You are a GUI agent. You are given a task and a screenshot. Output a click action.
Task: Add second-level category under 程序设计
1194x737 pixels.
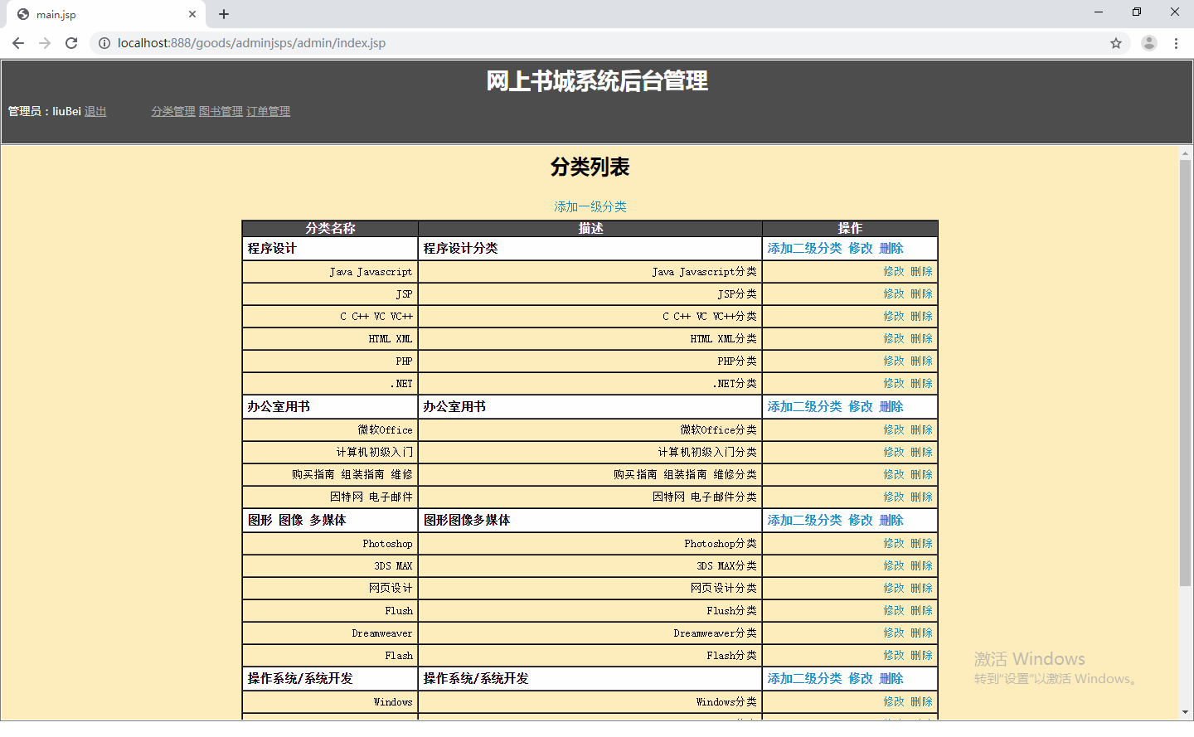click(x=804, y=248)
